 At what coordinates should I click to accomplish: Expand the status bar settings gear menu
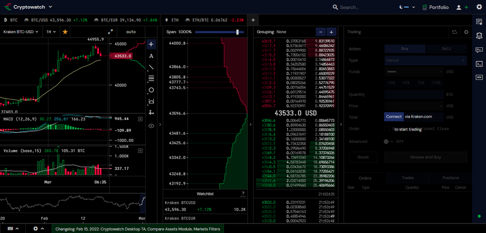click(38, 229)
